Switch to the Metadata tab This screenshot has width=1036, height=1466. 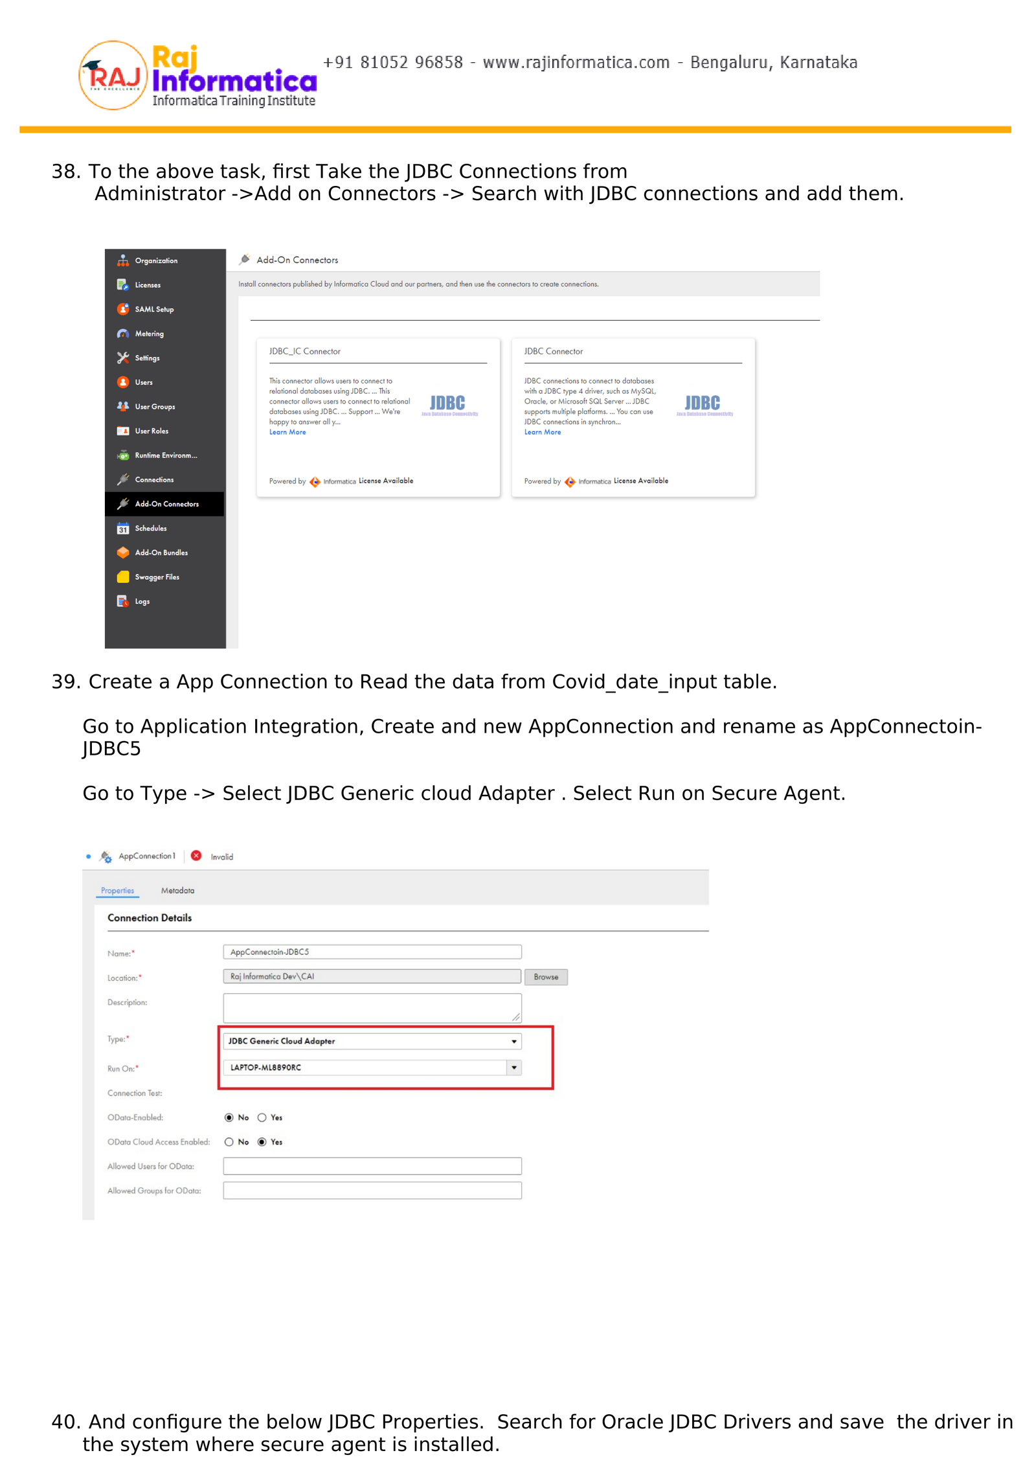click(x=177, y=891)
